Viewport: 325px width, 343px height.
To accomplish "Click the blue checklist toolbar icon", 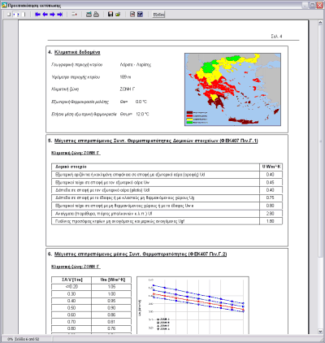I will 140,15.
